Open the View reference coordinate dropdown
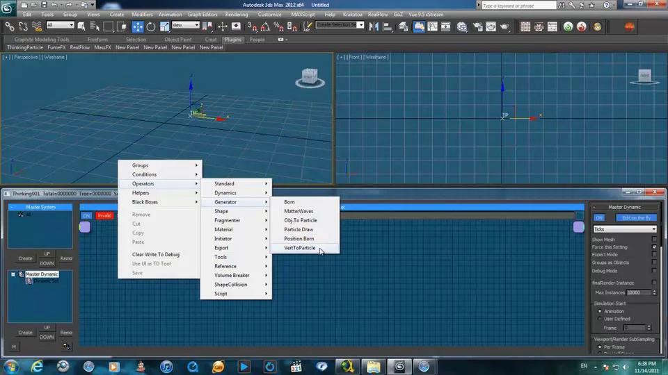 point(185,25)
